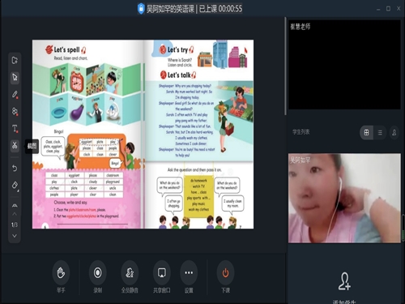This screenshot has height=304, width=405.
Task: Select the text T tool
Action: [x=15, y=128]
